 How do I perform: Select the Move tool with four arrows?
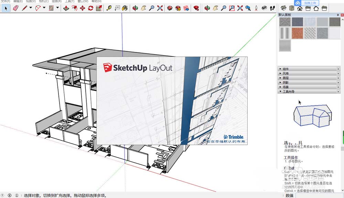tap(83, 8)
